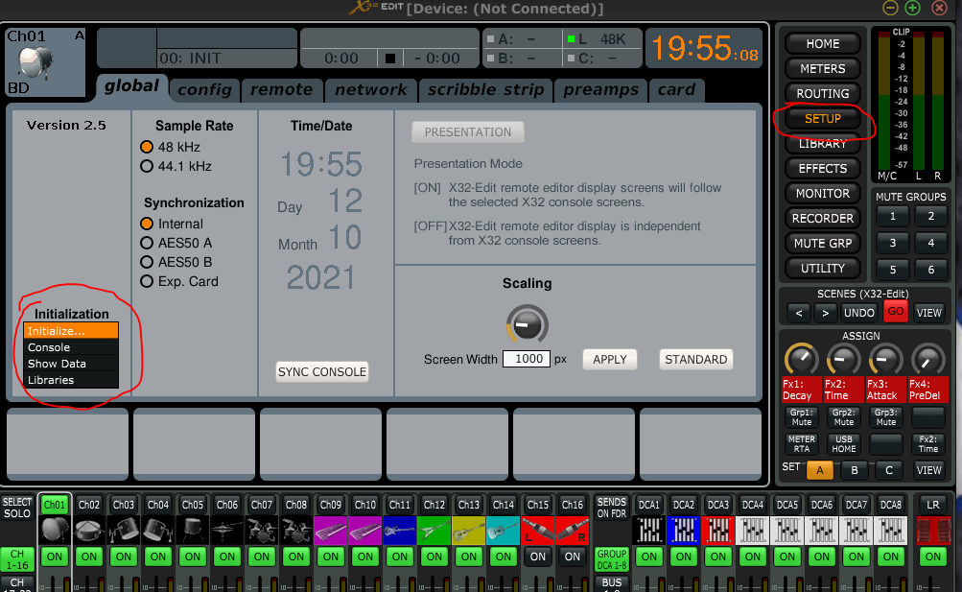The width and height of the screenshot is (962, 592).
Task: Select the Ch02 snare drum icon
Action: (89, 530)
